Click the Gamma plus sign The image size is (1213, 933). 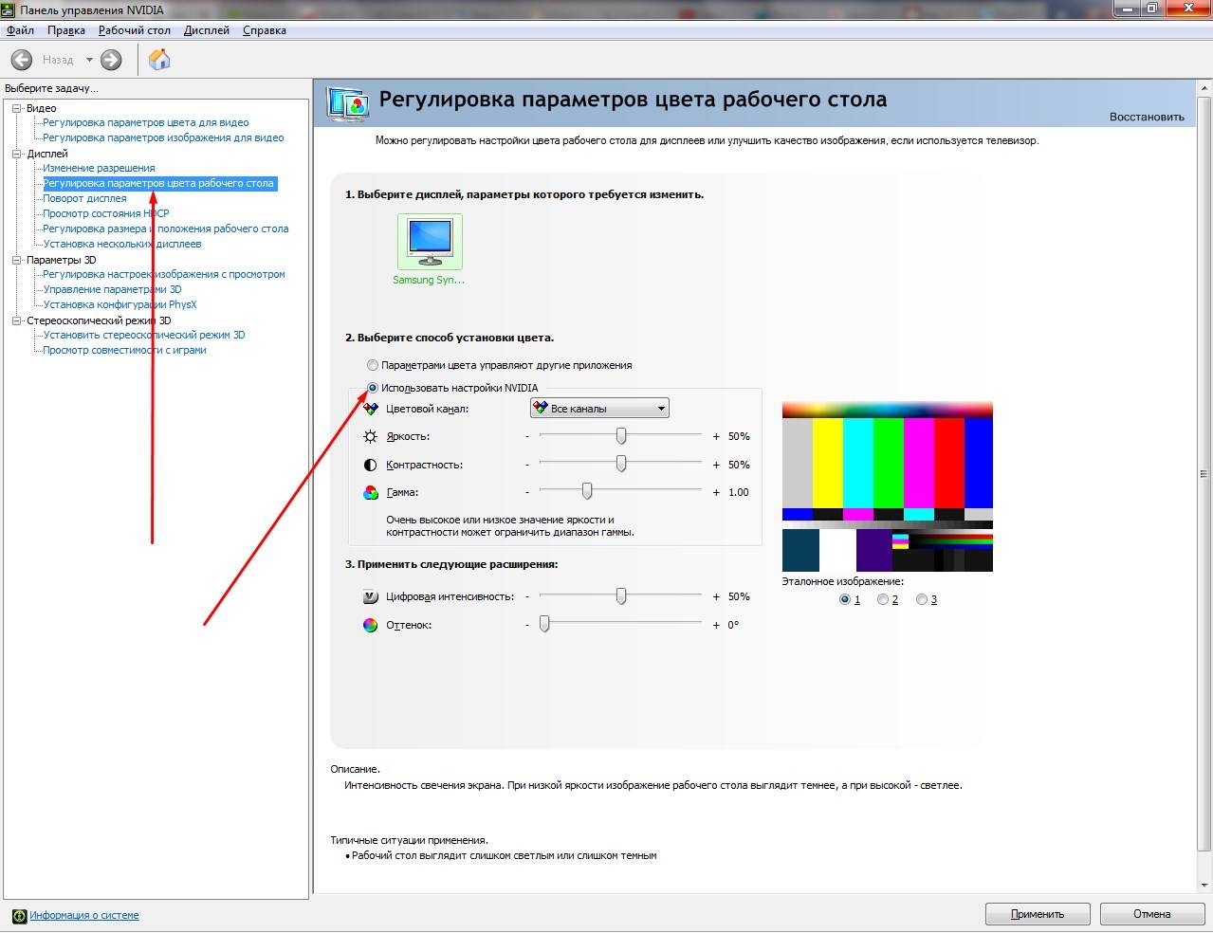[716, 493]
